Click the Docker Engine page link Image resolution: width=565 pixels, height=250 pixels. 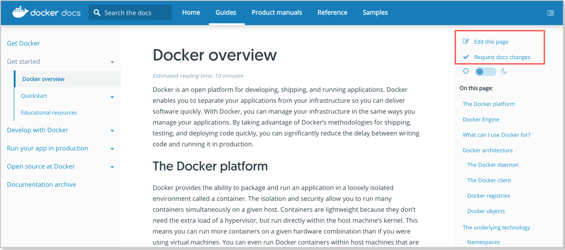click(481, 120)
